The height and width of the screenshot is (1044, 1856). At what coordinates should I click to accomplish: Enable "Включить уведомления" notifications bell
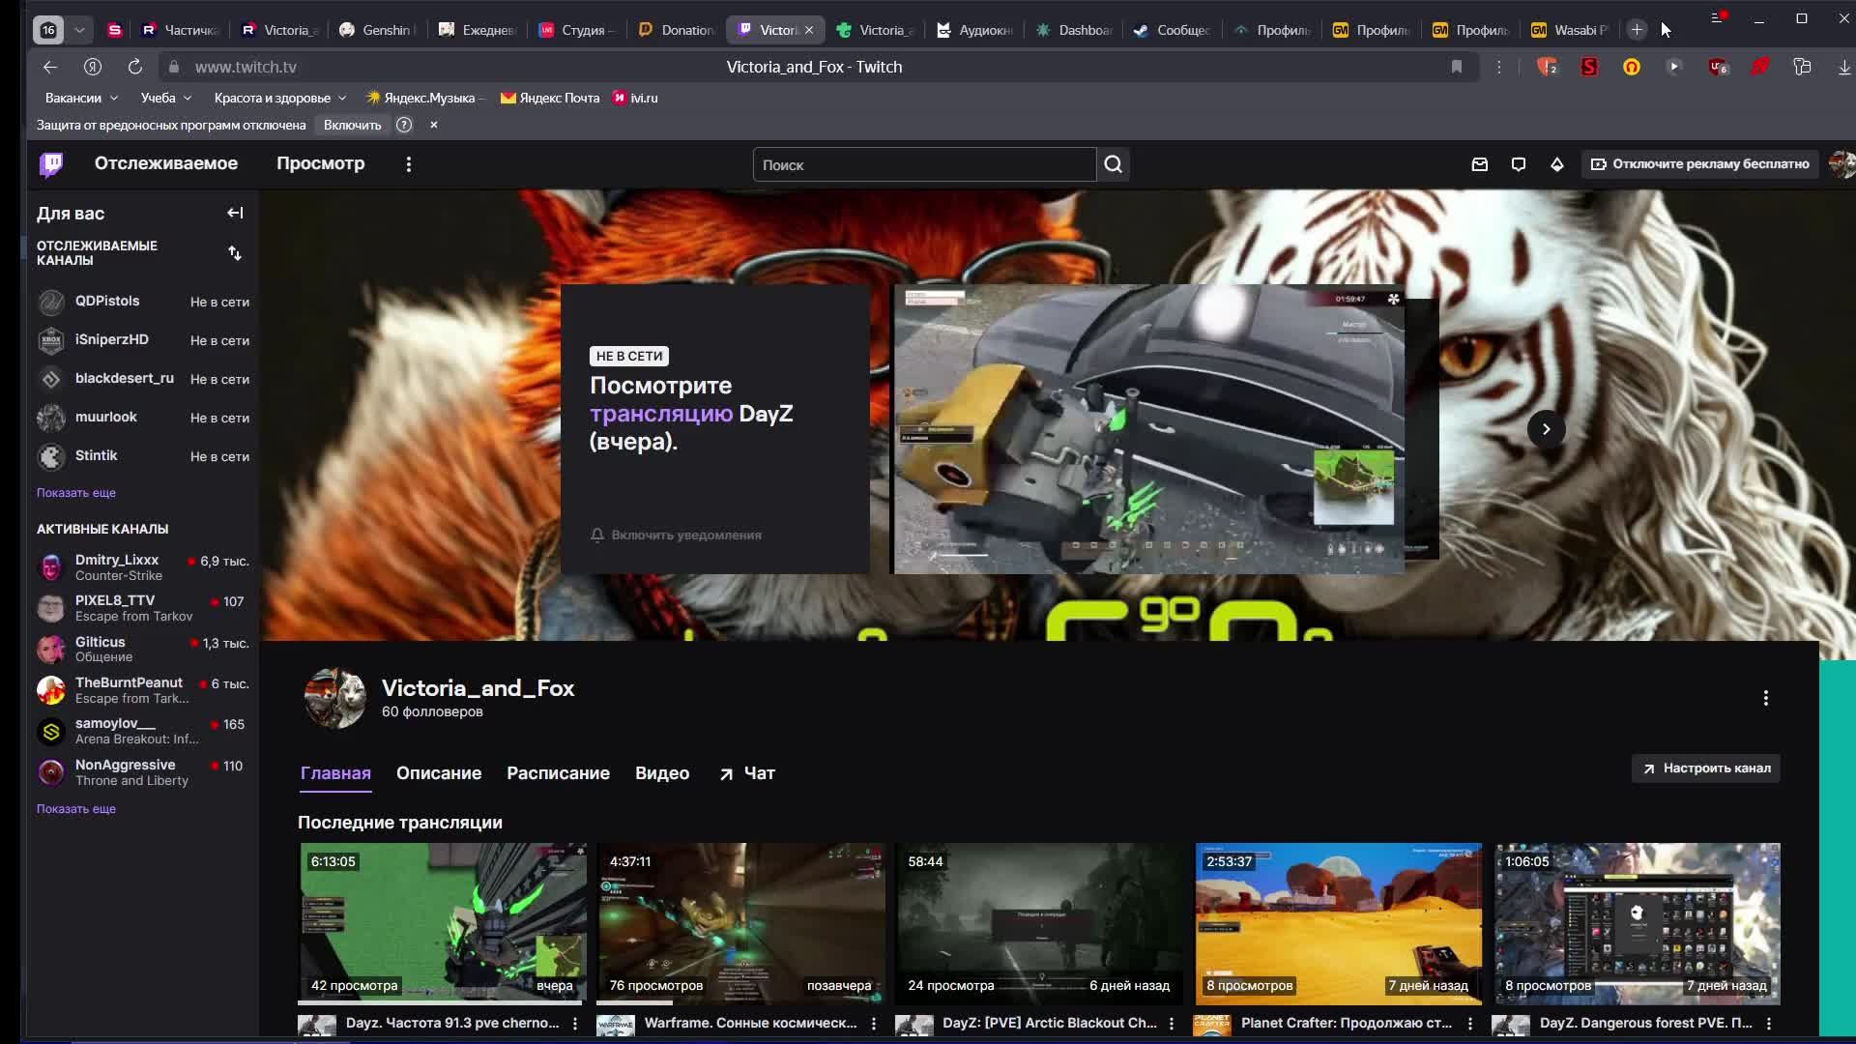676,535
